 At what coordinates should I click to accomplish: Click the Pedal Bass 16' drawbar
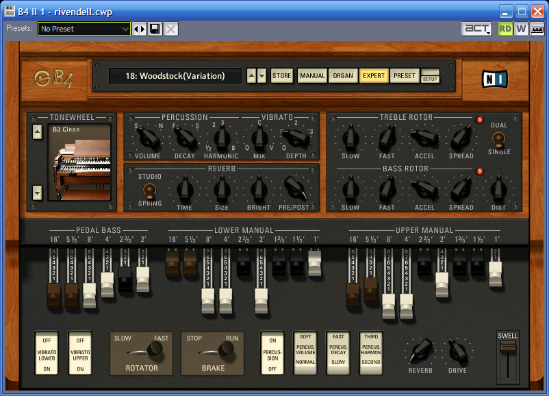(53, 296)
